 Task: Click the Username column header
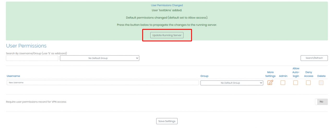pos(13,76)
